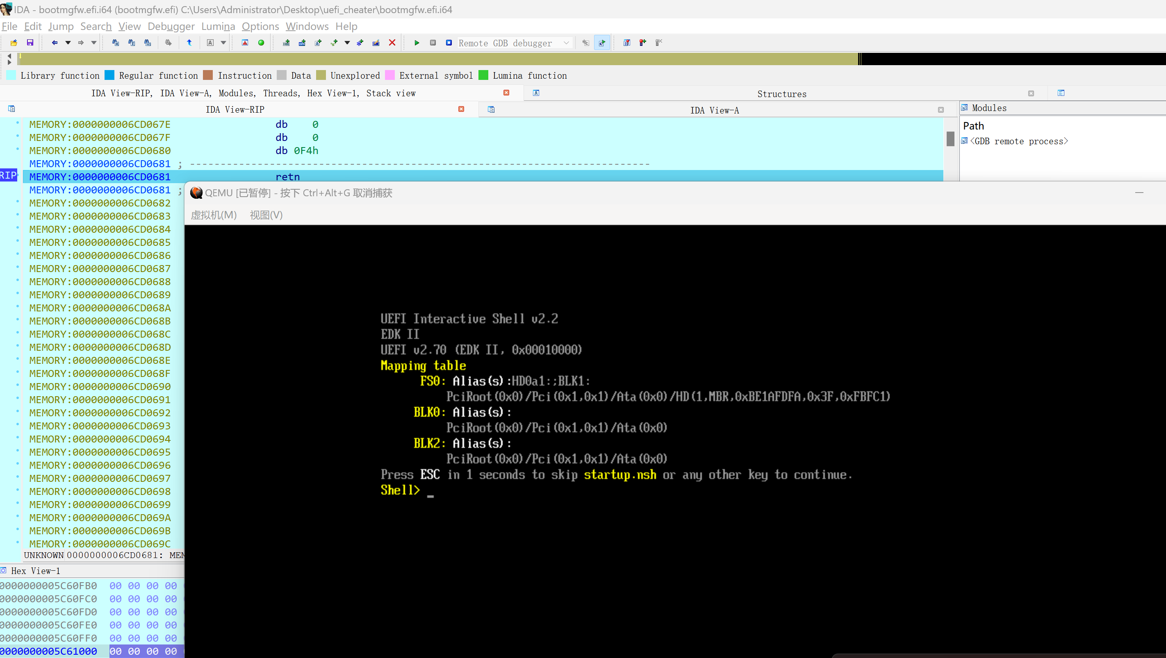The height and width of the screenshot is (658, 1166).
Task: Click the blue asterisk array icon
Action: pos(360,43)
